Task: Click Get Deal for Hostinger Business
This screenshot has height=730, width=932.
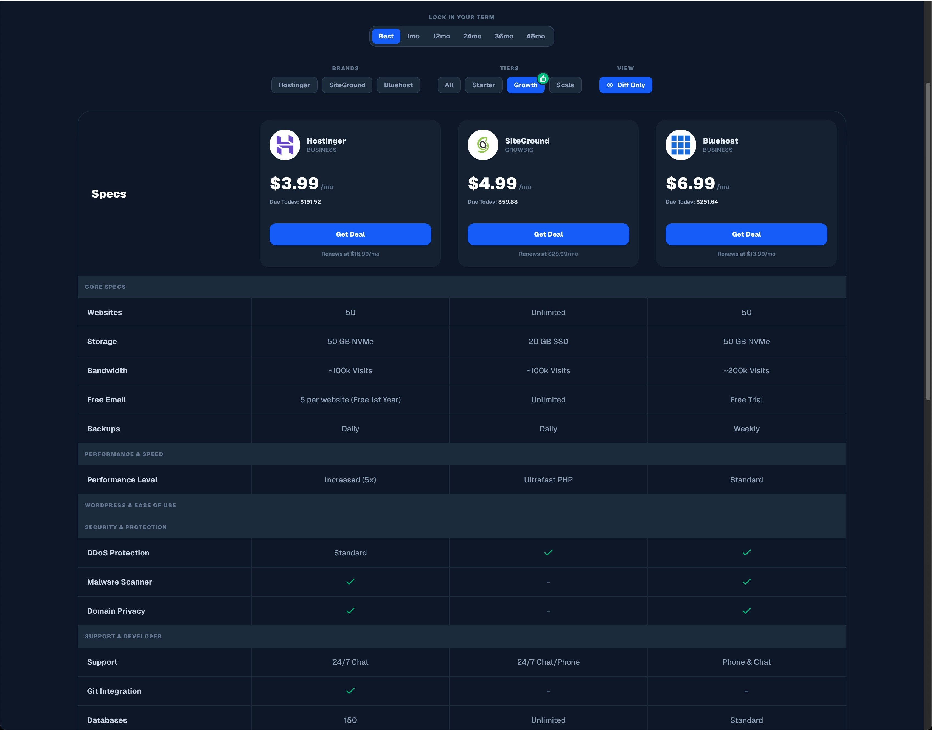Action: 350,234
